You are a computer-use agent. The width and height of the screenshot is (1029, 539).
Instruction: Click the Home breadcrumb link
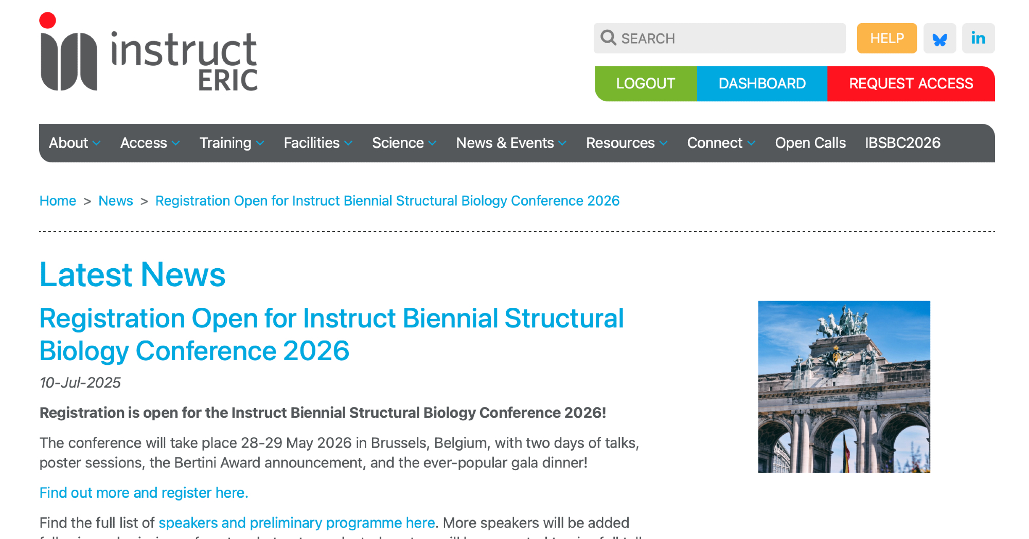pos(58,201)
